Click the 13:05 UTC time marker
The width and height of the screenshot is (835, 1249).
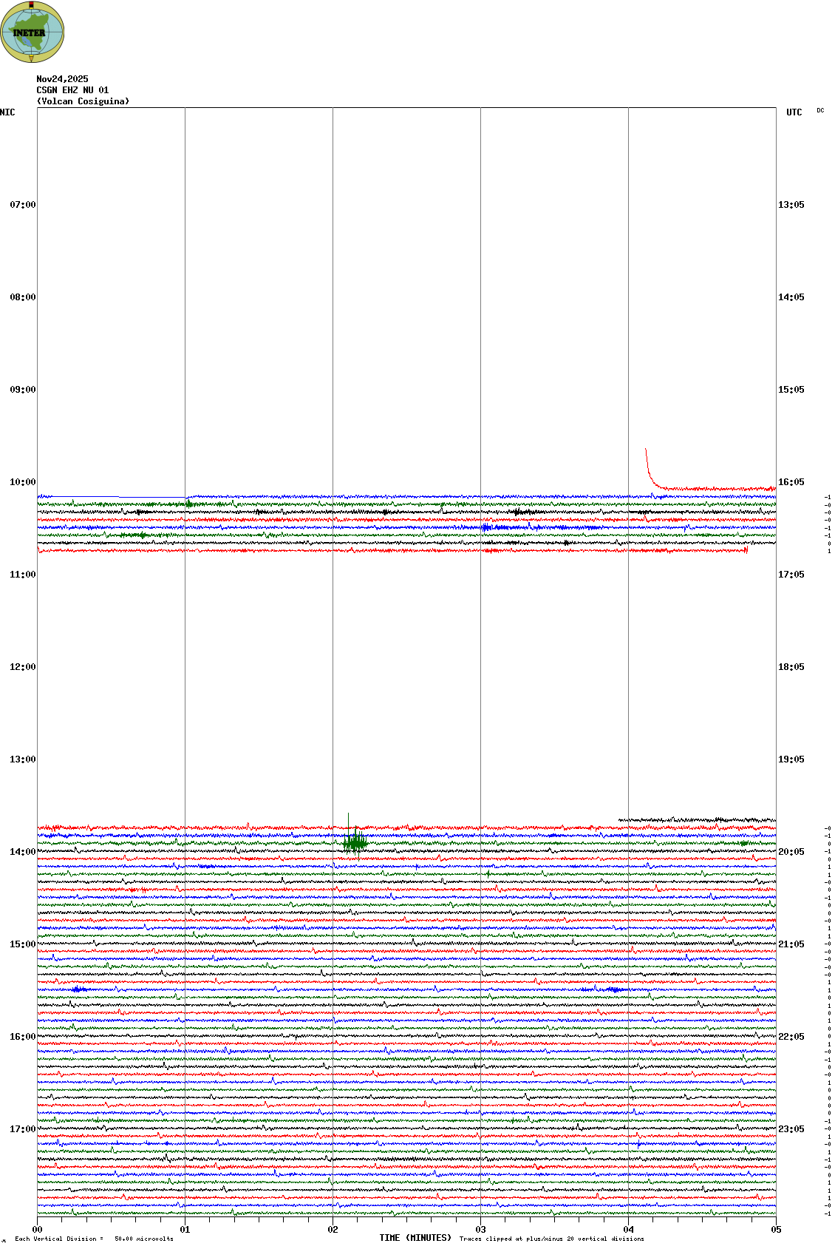pos(791,205)
